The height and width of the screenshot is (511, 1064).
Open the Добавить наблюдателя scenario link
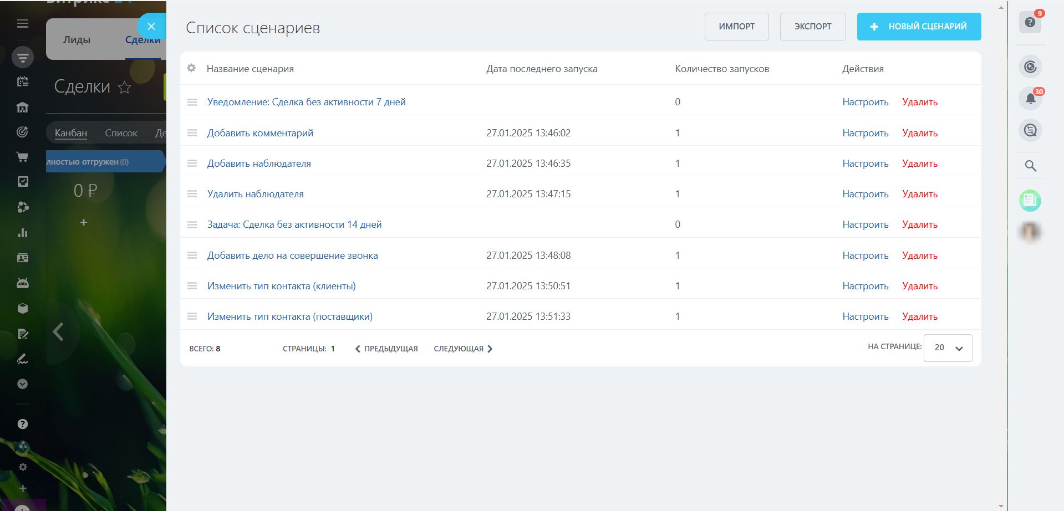(259, 163)
